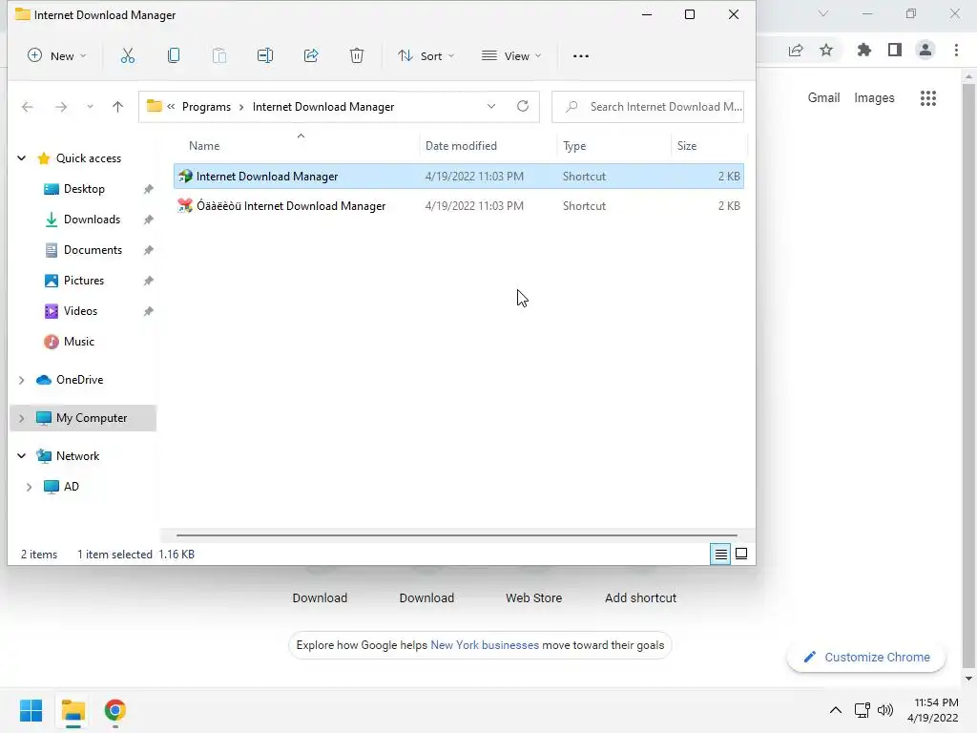This screenshot has width=977, height=733.
Task: Switch to large icons view layout
Action: click(741, 554)
